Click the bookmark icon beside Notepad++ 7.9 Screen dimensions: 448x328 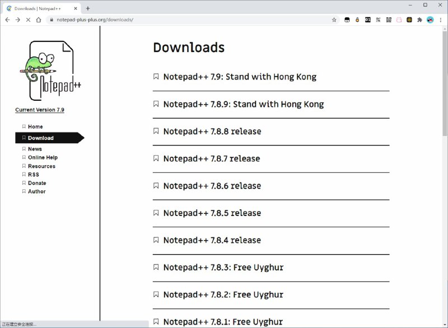pos(156,77)
